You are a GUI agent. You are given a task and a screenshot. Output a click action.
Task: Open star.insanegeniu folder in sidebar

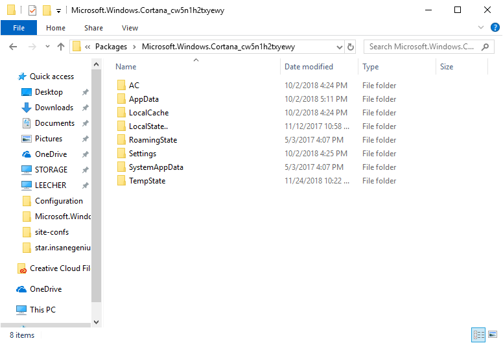click(63, 248)
